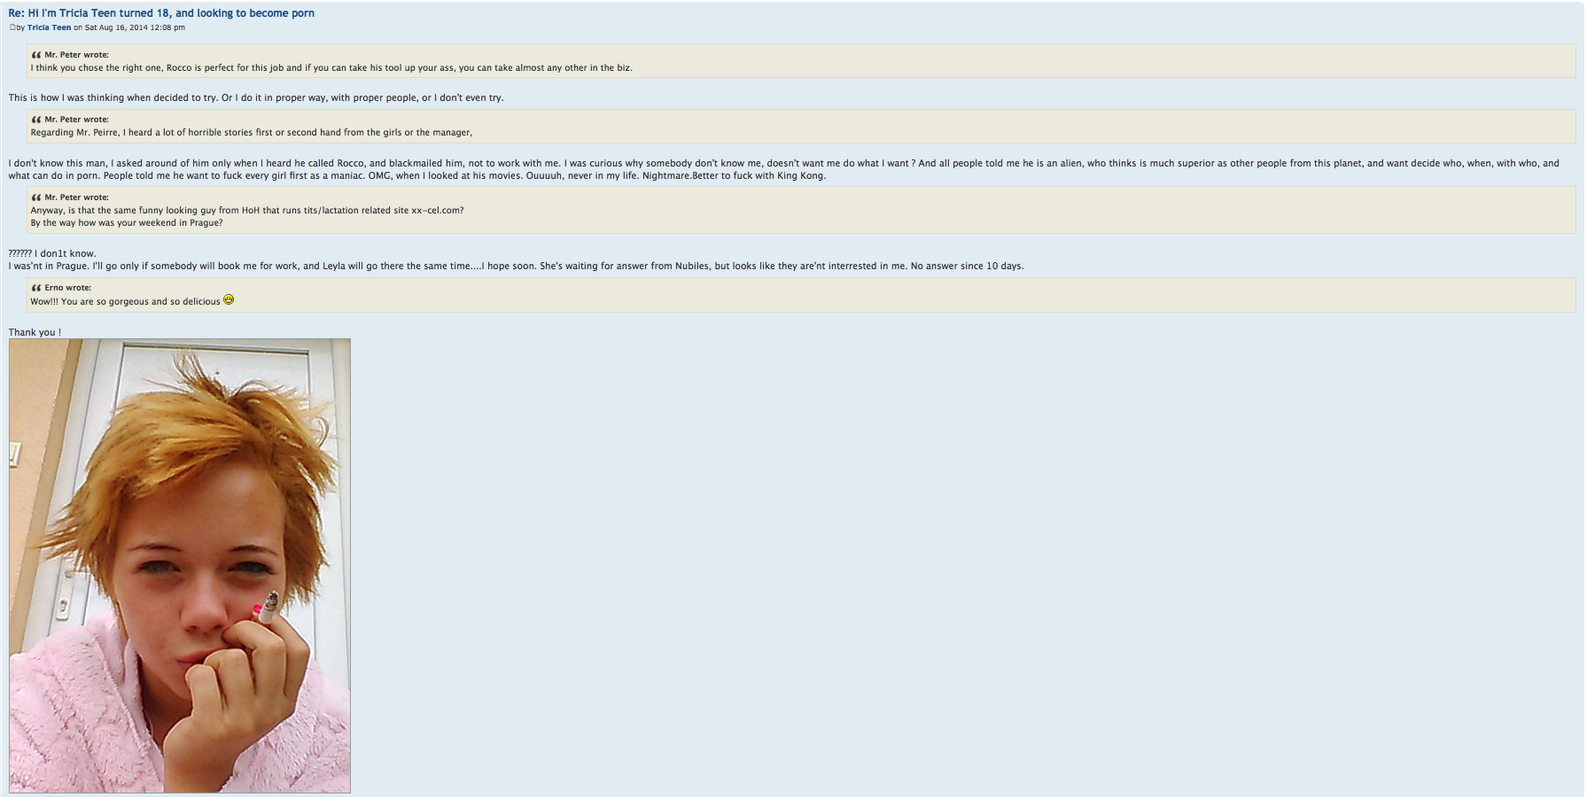Open the attached photo in the post
This screenshot has width=1587, height=797.
pos(180,565)
